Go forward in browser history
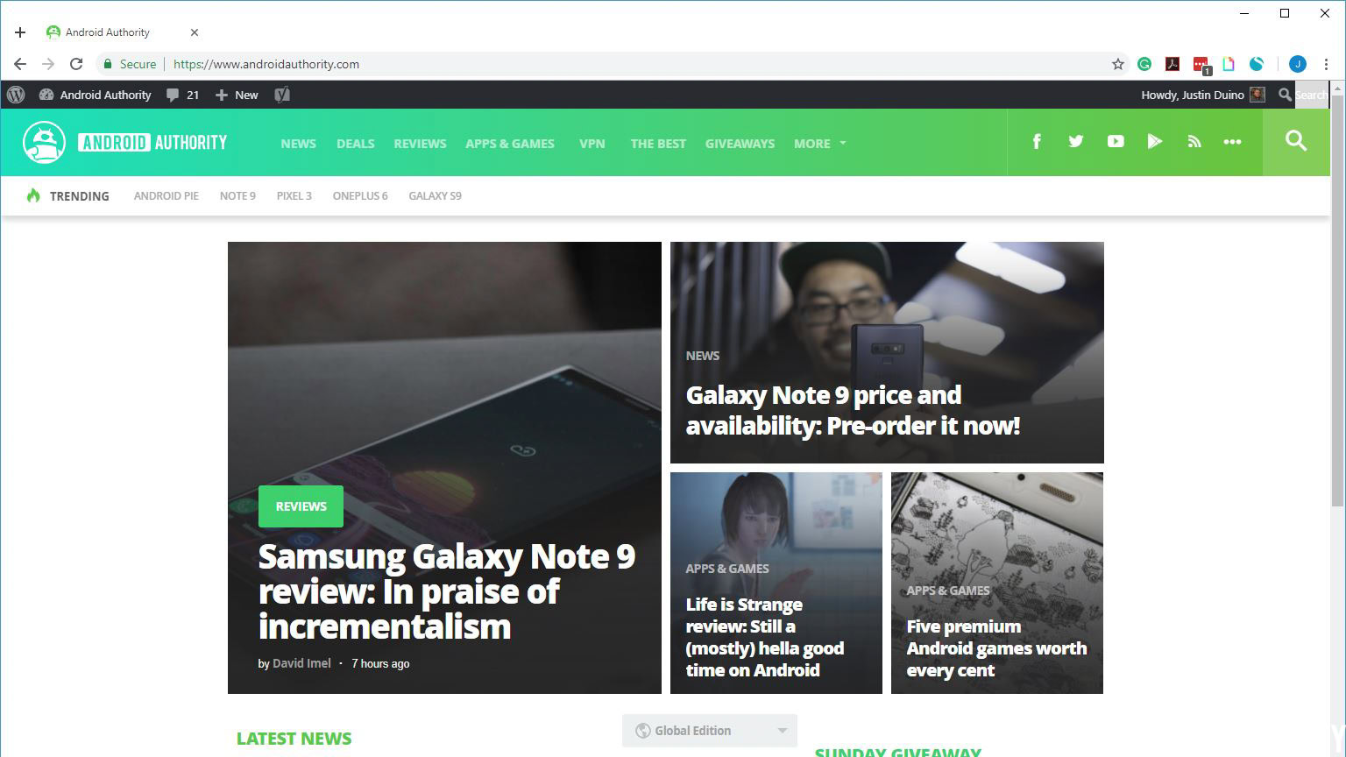The image size is (1346, 757). (x=48, y=64)
